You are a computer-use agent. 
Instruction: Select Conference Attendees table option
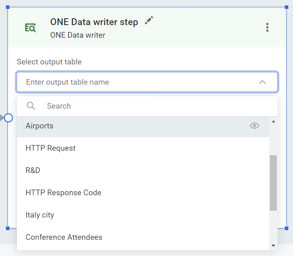(x=64, y=237)
